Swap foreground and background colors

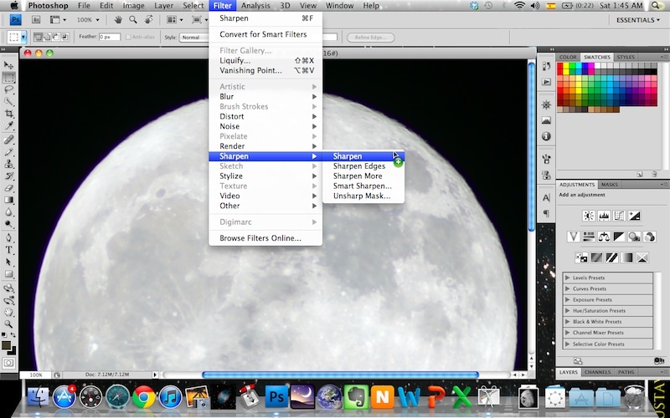pyautogui.click(x=14, y=336)
